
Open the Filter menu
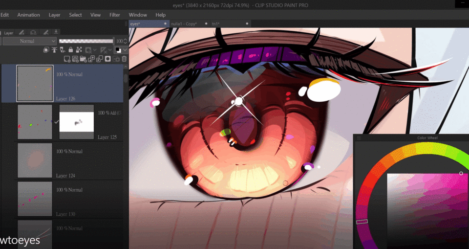(114, 15)
